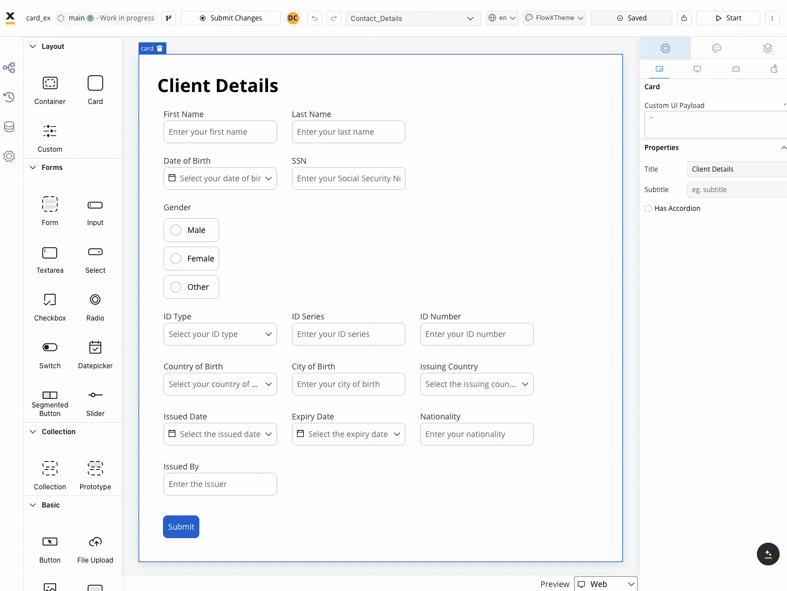This screenshot has height=591, width=787.
Task: Open the Country of Birth dropdown
Action: coord(220,384)
